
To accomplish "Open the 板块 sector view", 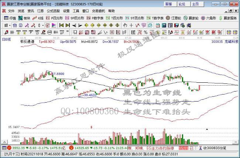I will [x=25, y=18].
